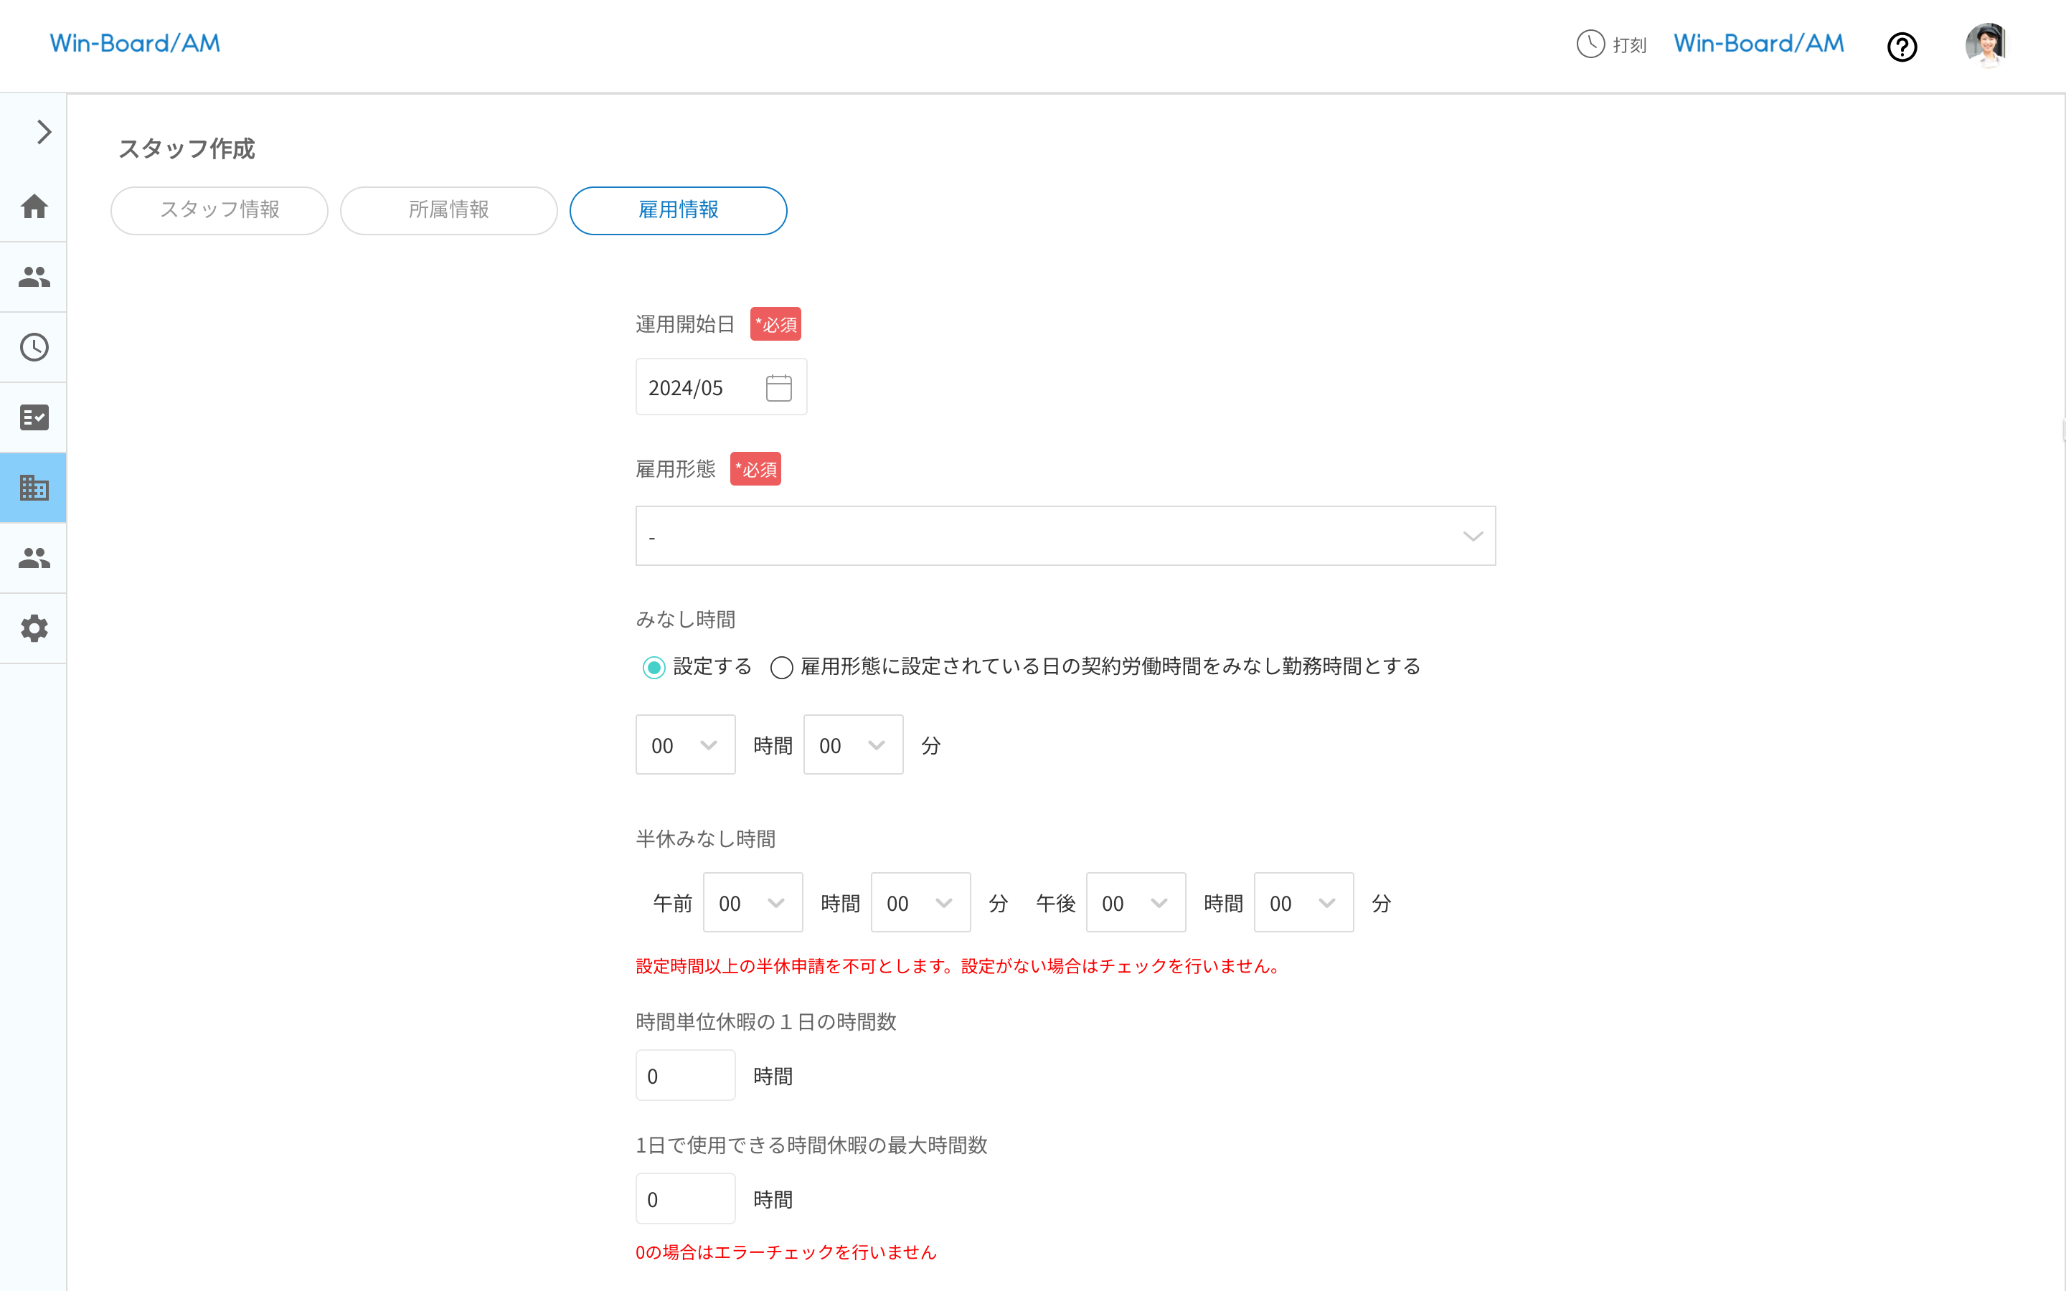Open the settings gear icon
The image size is (2066, 1291).
(33, 628)
